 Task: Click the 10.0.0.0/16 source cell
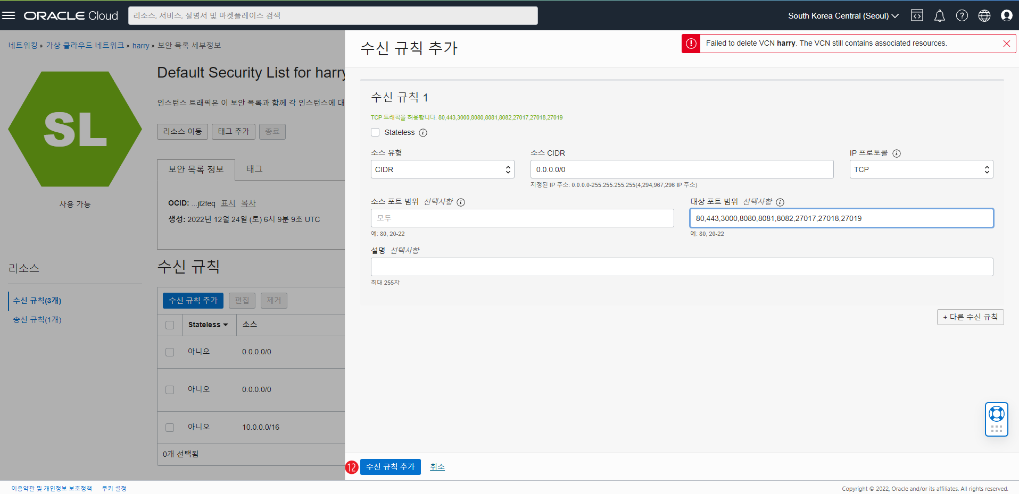coord(261,428)
